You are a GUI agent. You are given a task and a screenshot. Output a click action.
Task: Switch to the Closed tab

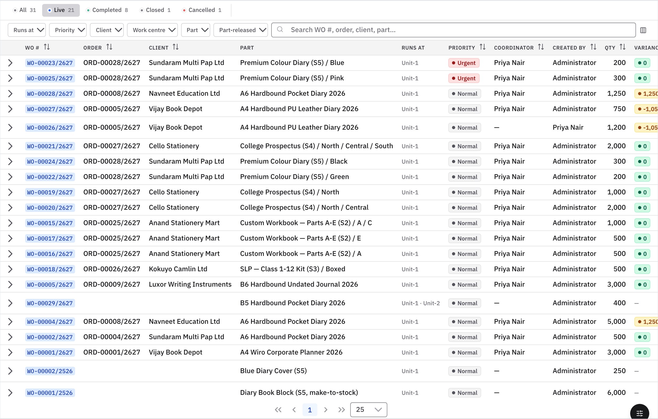click(155, 10)
